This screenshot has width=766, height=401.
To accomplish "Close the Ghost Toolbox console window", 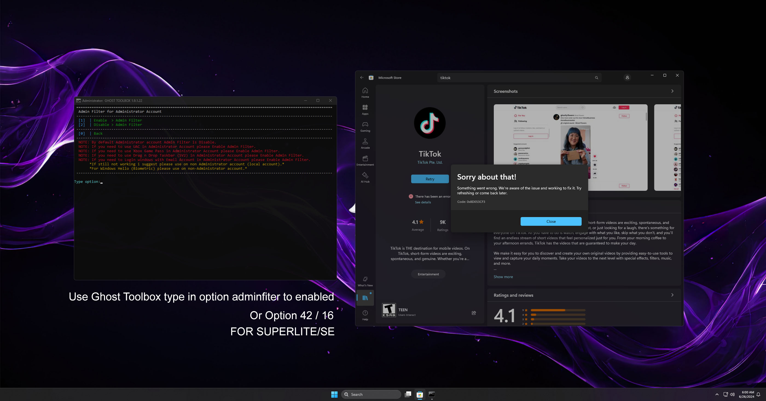I will [330, 100].
